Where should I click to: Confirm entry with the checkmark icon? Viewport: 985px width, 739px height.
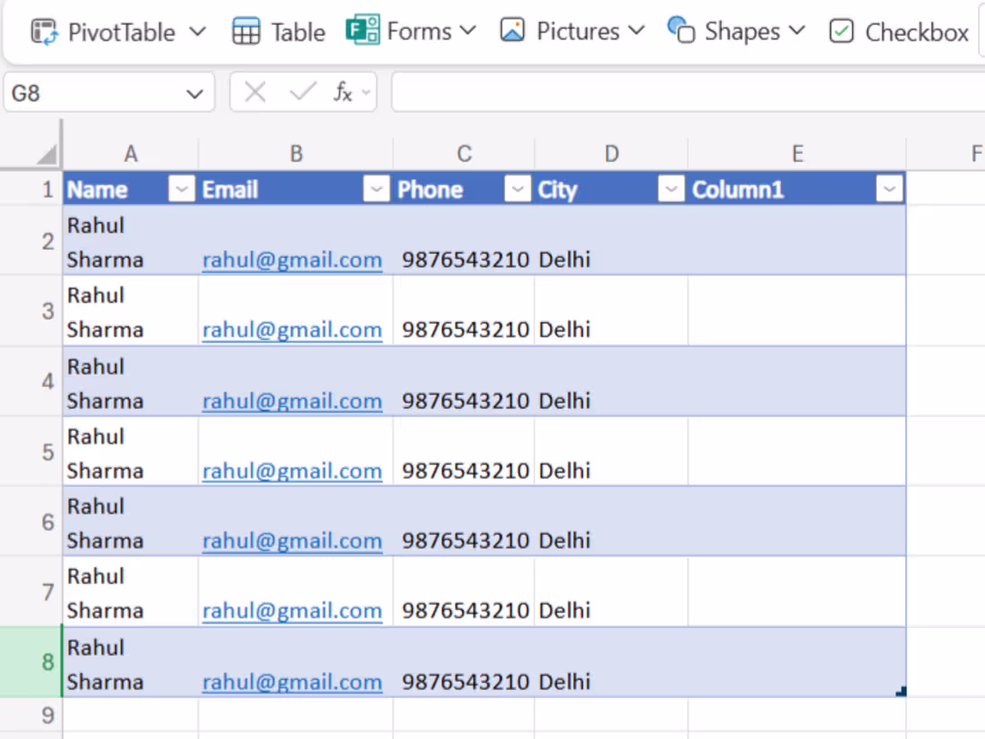coord(304,92)
